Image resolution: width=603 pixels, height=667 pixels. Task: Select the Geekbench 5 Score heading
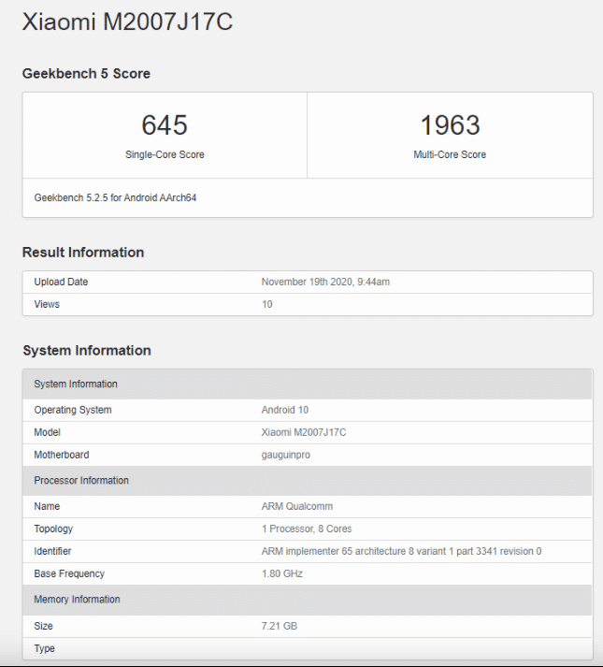86,73
